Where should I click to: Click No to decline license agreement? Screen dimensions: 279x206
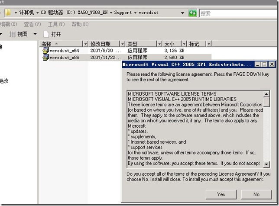tap(256, 194)
